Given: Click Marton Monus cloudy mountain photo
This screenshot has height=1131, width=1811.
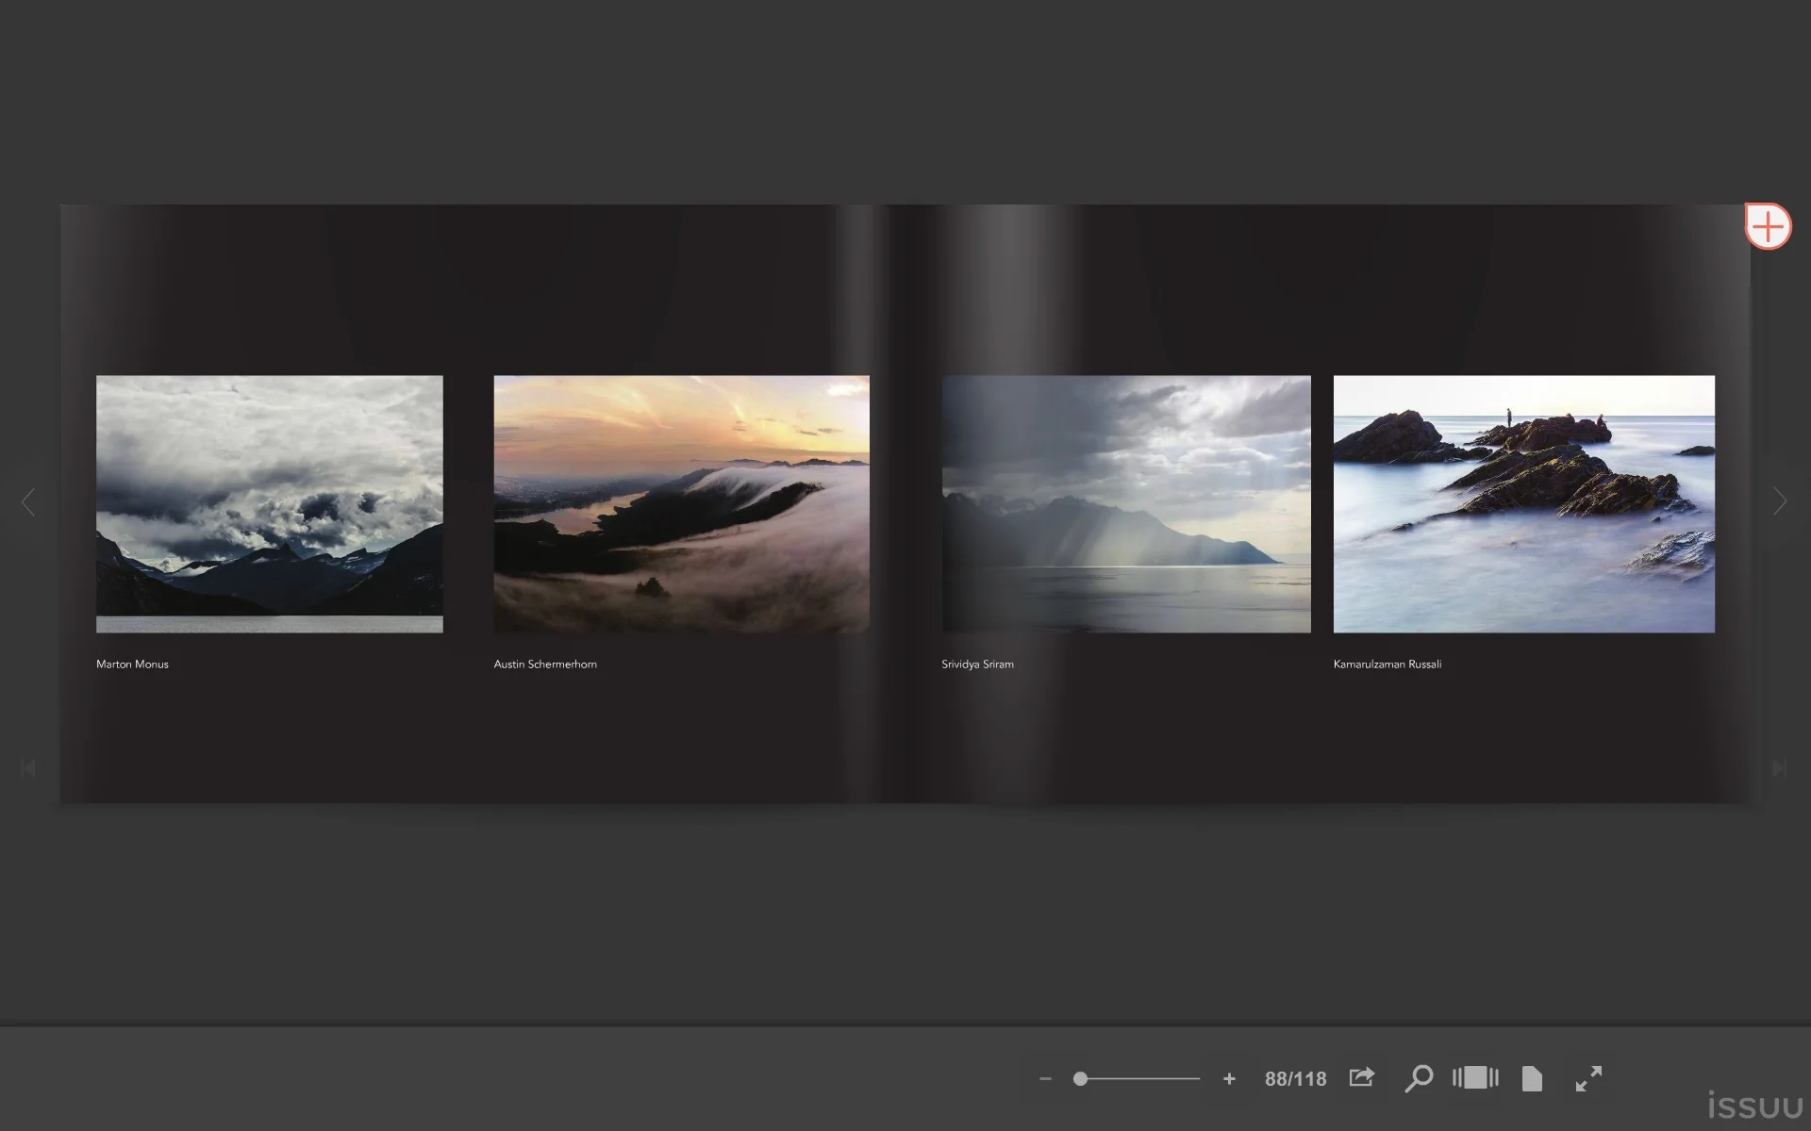Looking at the screenshot, I should [270, 504].
